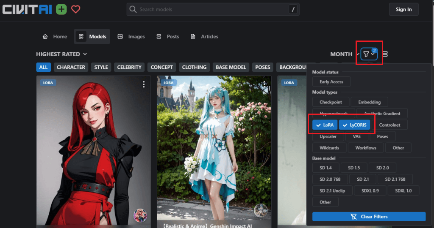Toggle the Poses model type filter
The image size is (434, 228).
coord(383,136)
